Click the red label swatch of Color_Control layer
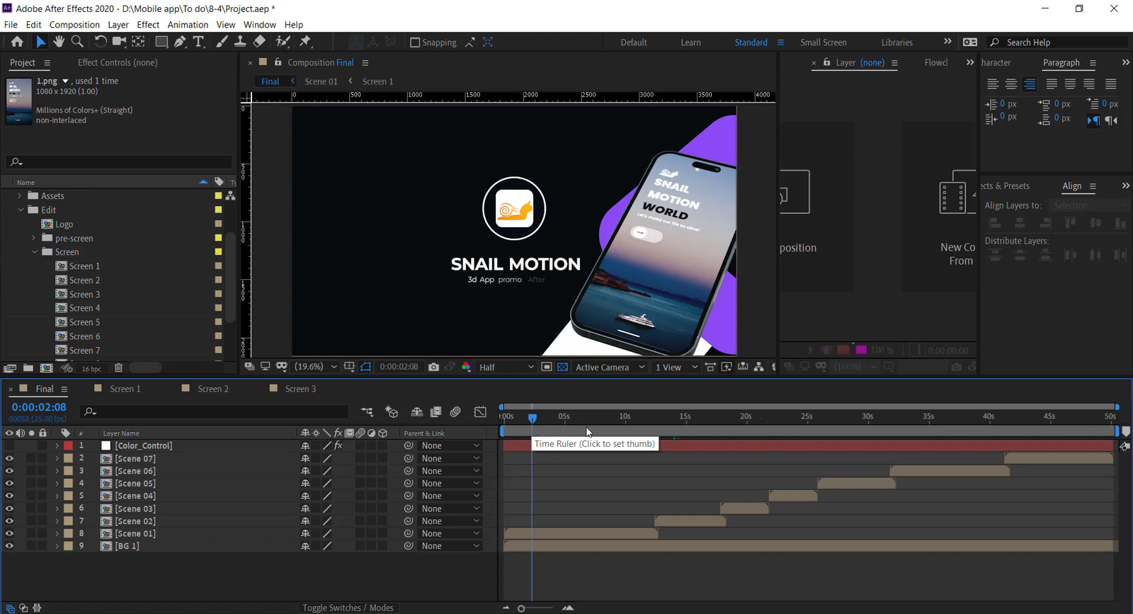This screenshot has width=1133, height=614. pyautogui.click(x=68, y=445)
